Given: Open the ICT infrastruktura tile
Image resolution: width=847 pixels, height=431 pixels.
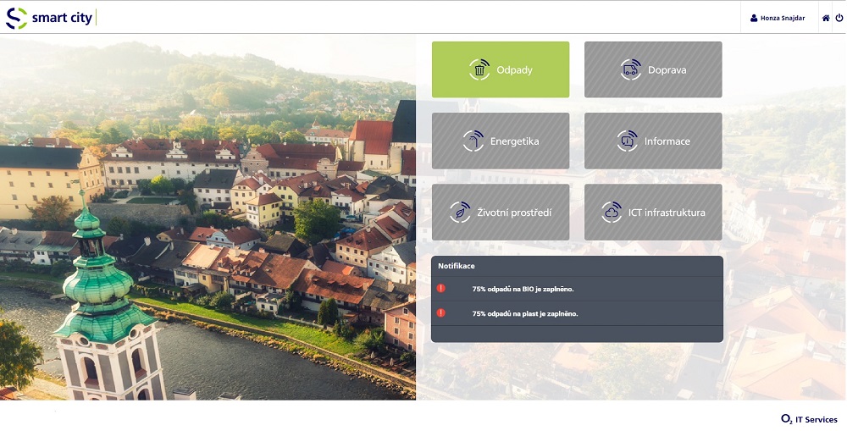Looking at the screenshot, I should (x=653, y=213).
